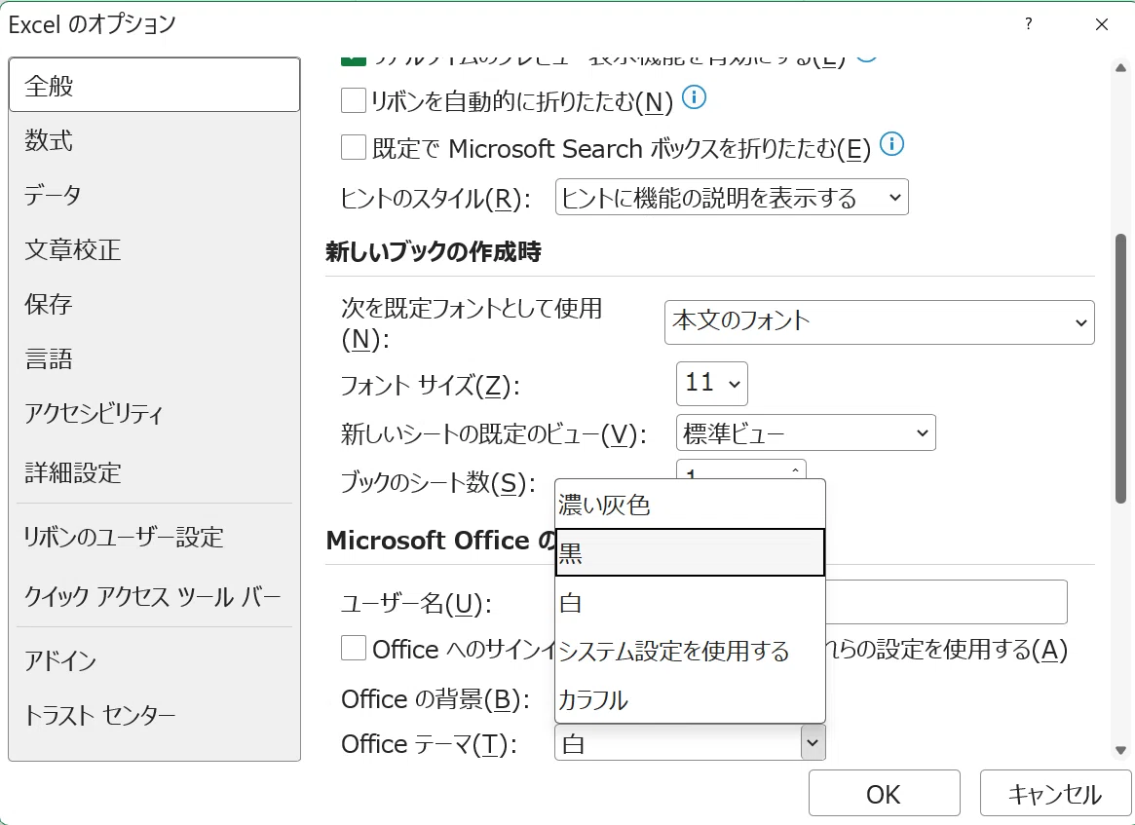
Task: Click the OK button
Action: coord(884,794)
